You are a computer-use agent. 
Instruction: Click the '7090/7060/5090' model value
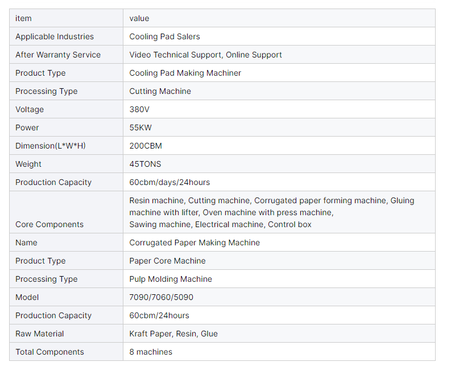click(161, 297)
